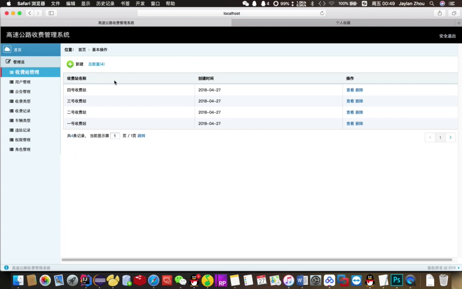Open Microsoft Word from the Dock

click(302, 280)
